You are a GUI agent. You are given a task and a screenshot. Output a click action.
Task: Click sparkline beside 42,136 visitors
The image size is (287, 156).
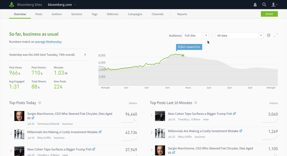tap(129, 139)
